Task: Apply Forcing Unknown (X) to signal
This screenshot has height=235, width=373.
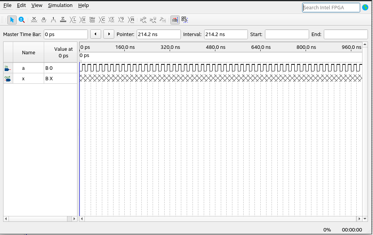Action: (34, 19)
